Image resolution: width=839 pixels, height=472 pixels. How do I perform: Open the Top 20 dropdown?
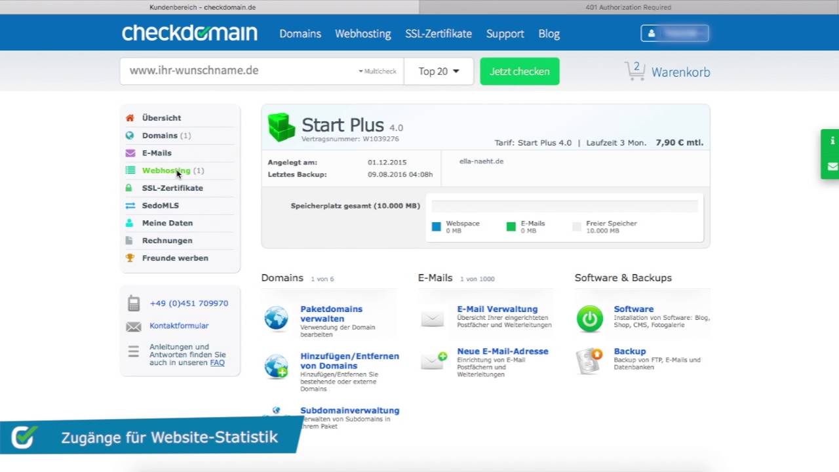tap(439, 71)
